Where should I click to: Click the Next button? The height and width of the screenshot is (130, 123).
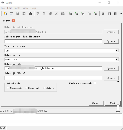113,103
